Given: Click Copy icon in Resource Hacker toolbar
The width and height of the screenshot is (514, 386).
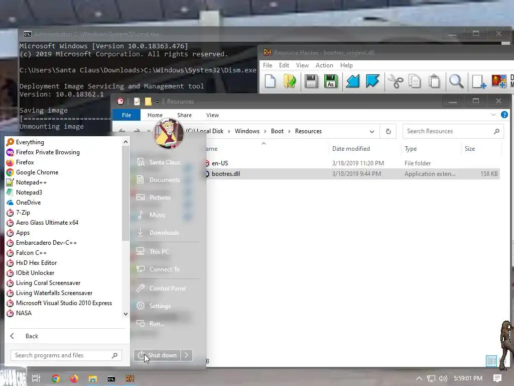Looking at the screenshot, I should point(415,81).
